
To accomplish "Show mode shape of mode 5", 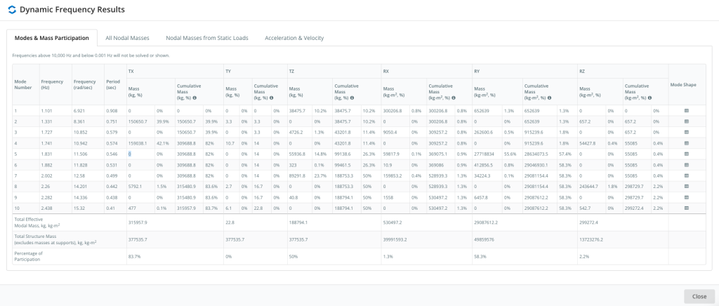I will click(687, 154).
